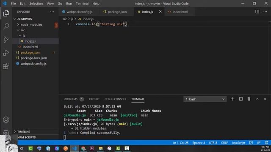Click UTF-8 encoding in status bar
271x152 pixels.
[213, 143]
